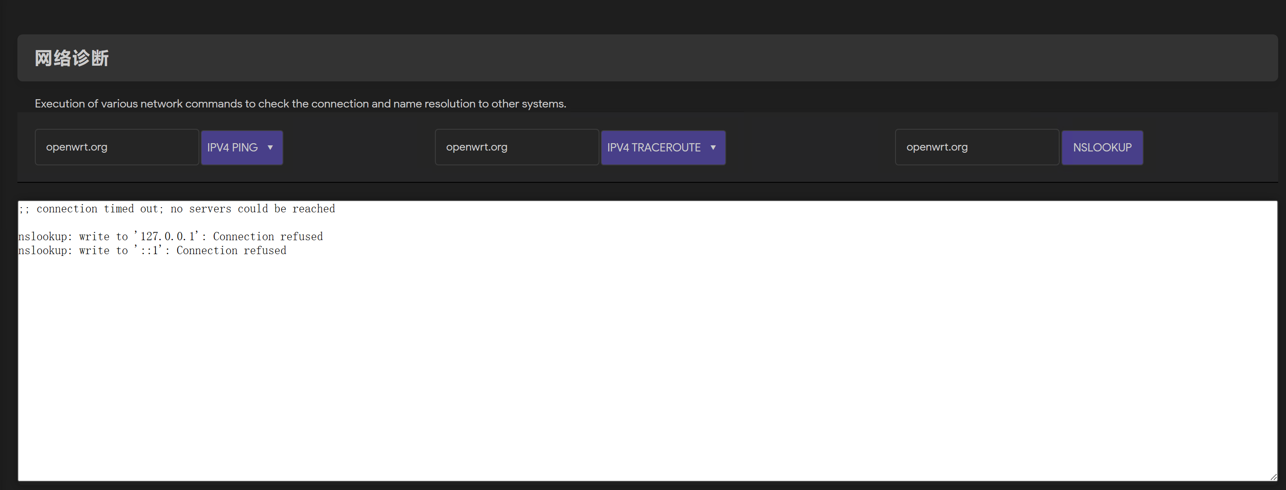Screen dimensions: 1286x490
Task: Open the IPV4 PING dropdown arrow
Action: pyautogui.click(x=270, y=148)
